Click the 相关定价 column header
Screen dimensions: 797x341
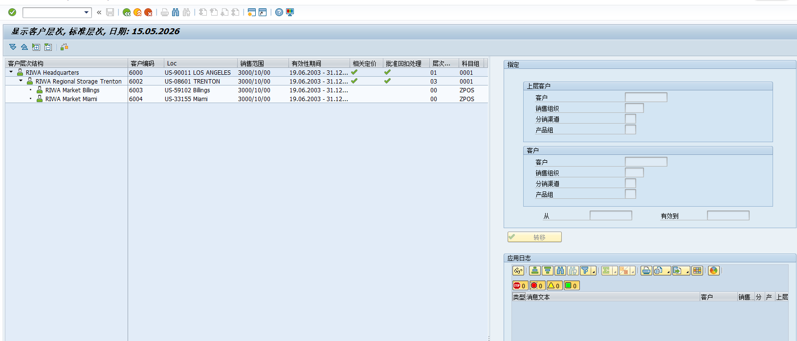click(x=367, y=64)
